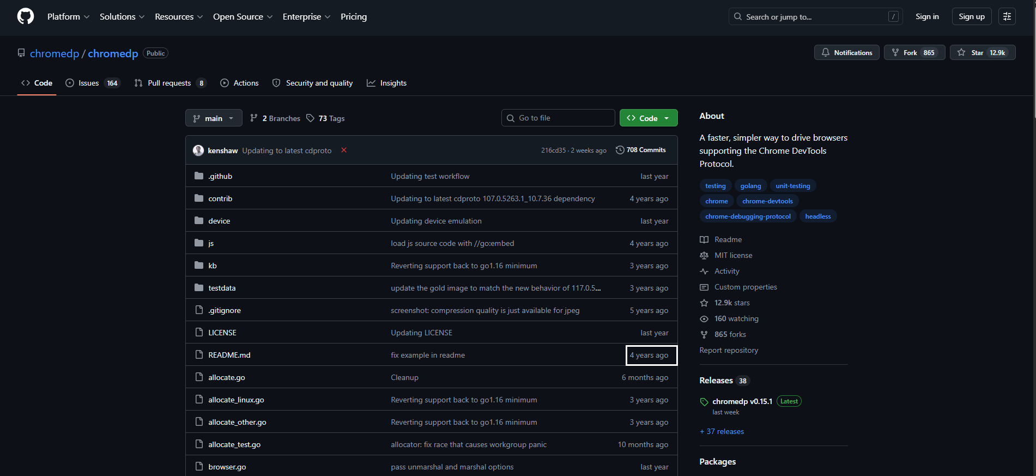The width and height of the screenshot is (1036, 476).
Task: Click the Sign in link
Action: 927,16
